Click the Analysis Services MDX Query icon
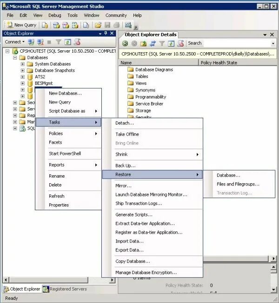This screenshot has height=303, width=279. (56, 25)
